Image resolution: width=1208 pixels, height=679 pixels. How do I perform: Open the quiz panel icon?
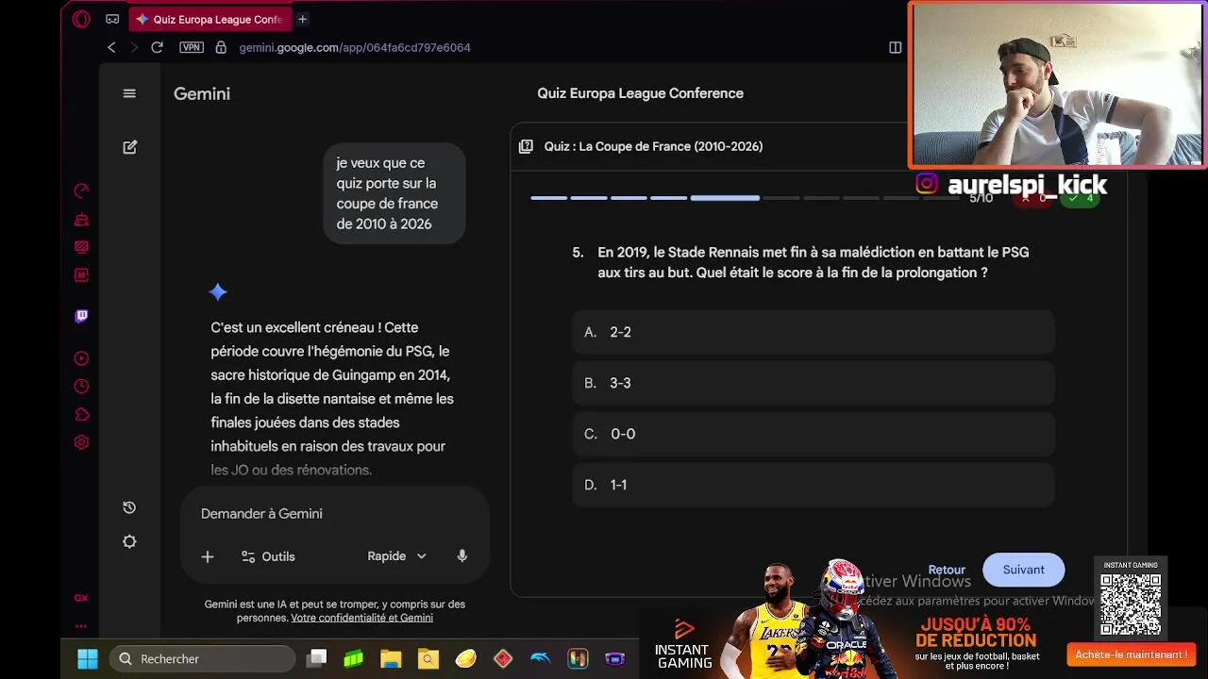[526, 146]
